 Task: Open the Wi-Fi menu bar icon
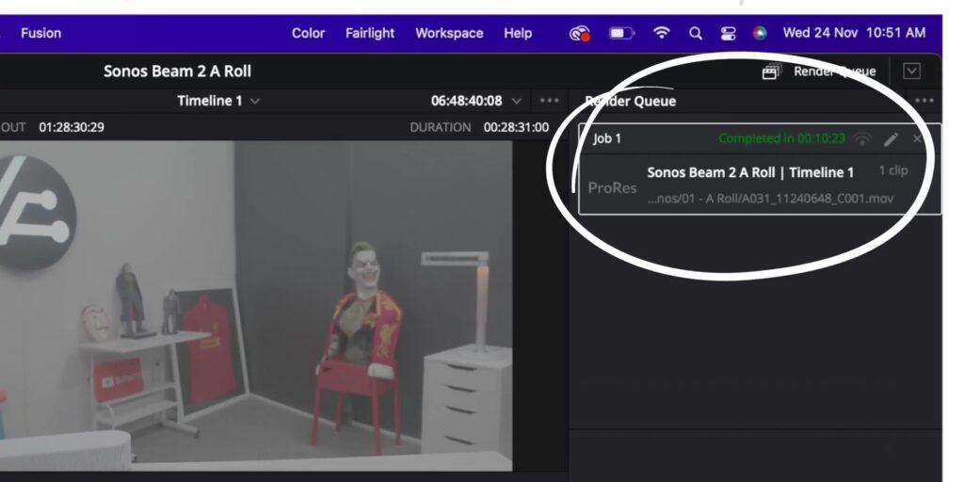(x=662, y=33)
